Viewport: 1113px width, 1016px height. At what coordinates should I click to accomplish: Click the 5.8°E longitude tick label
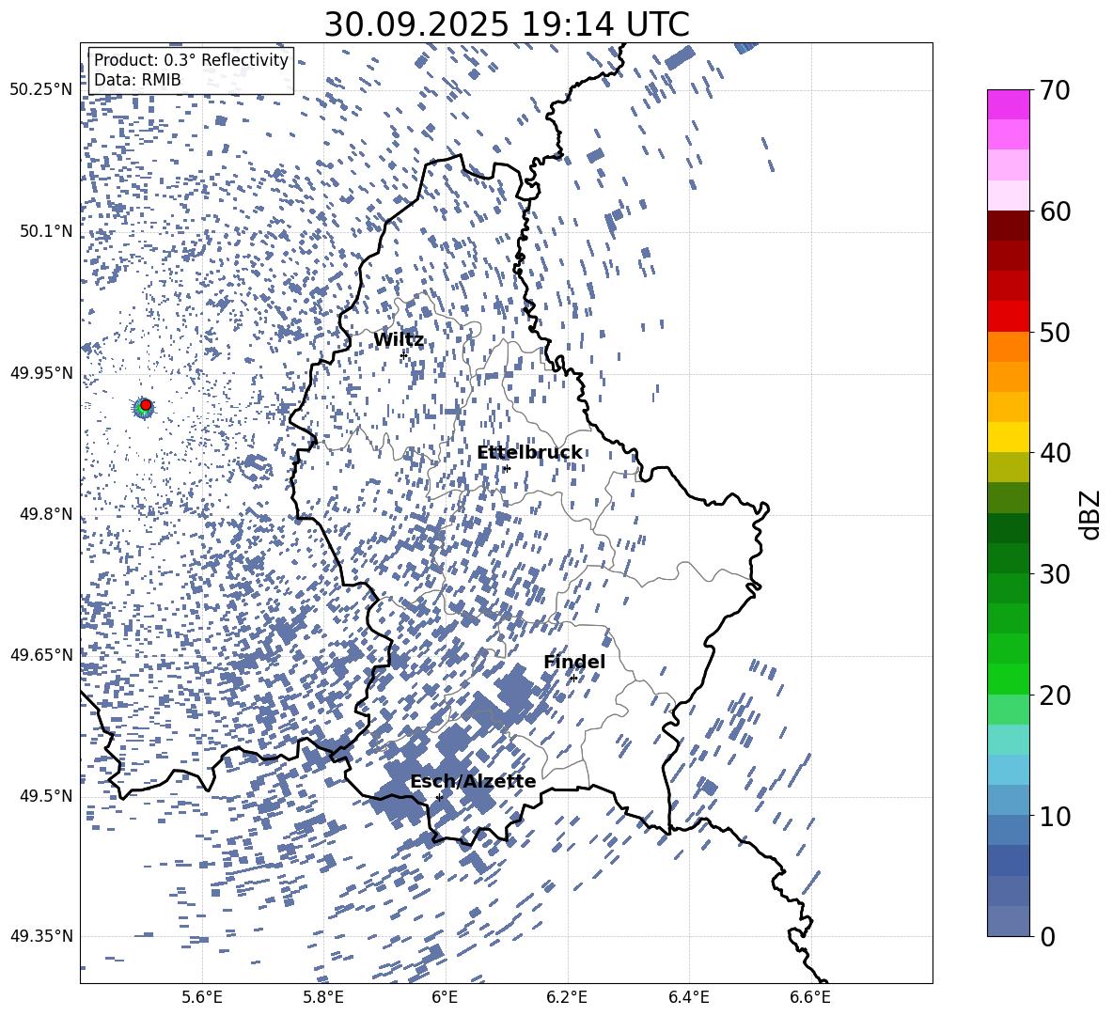click(x=323, y=997)
